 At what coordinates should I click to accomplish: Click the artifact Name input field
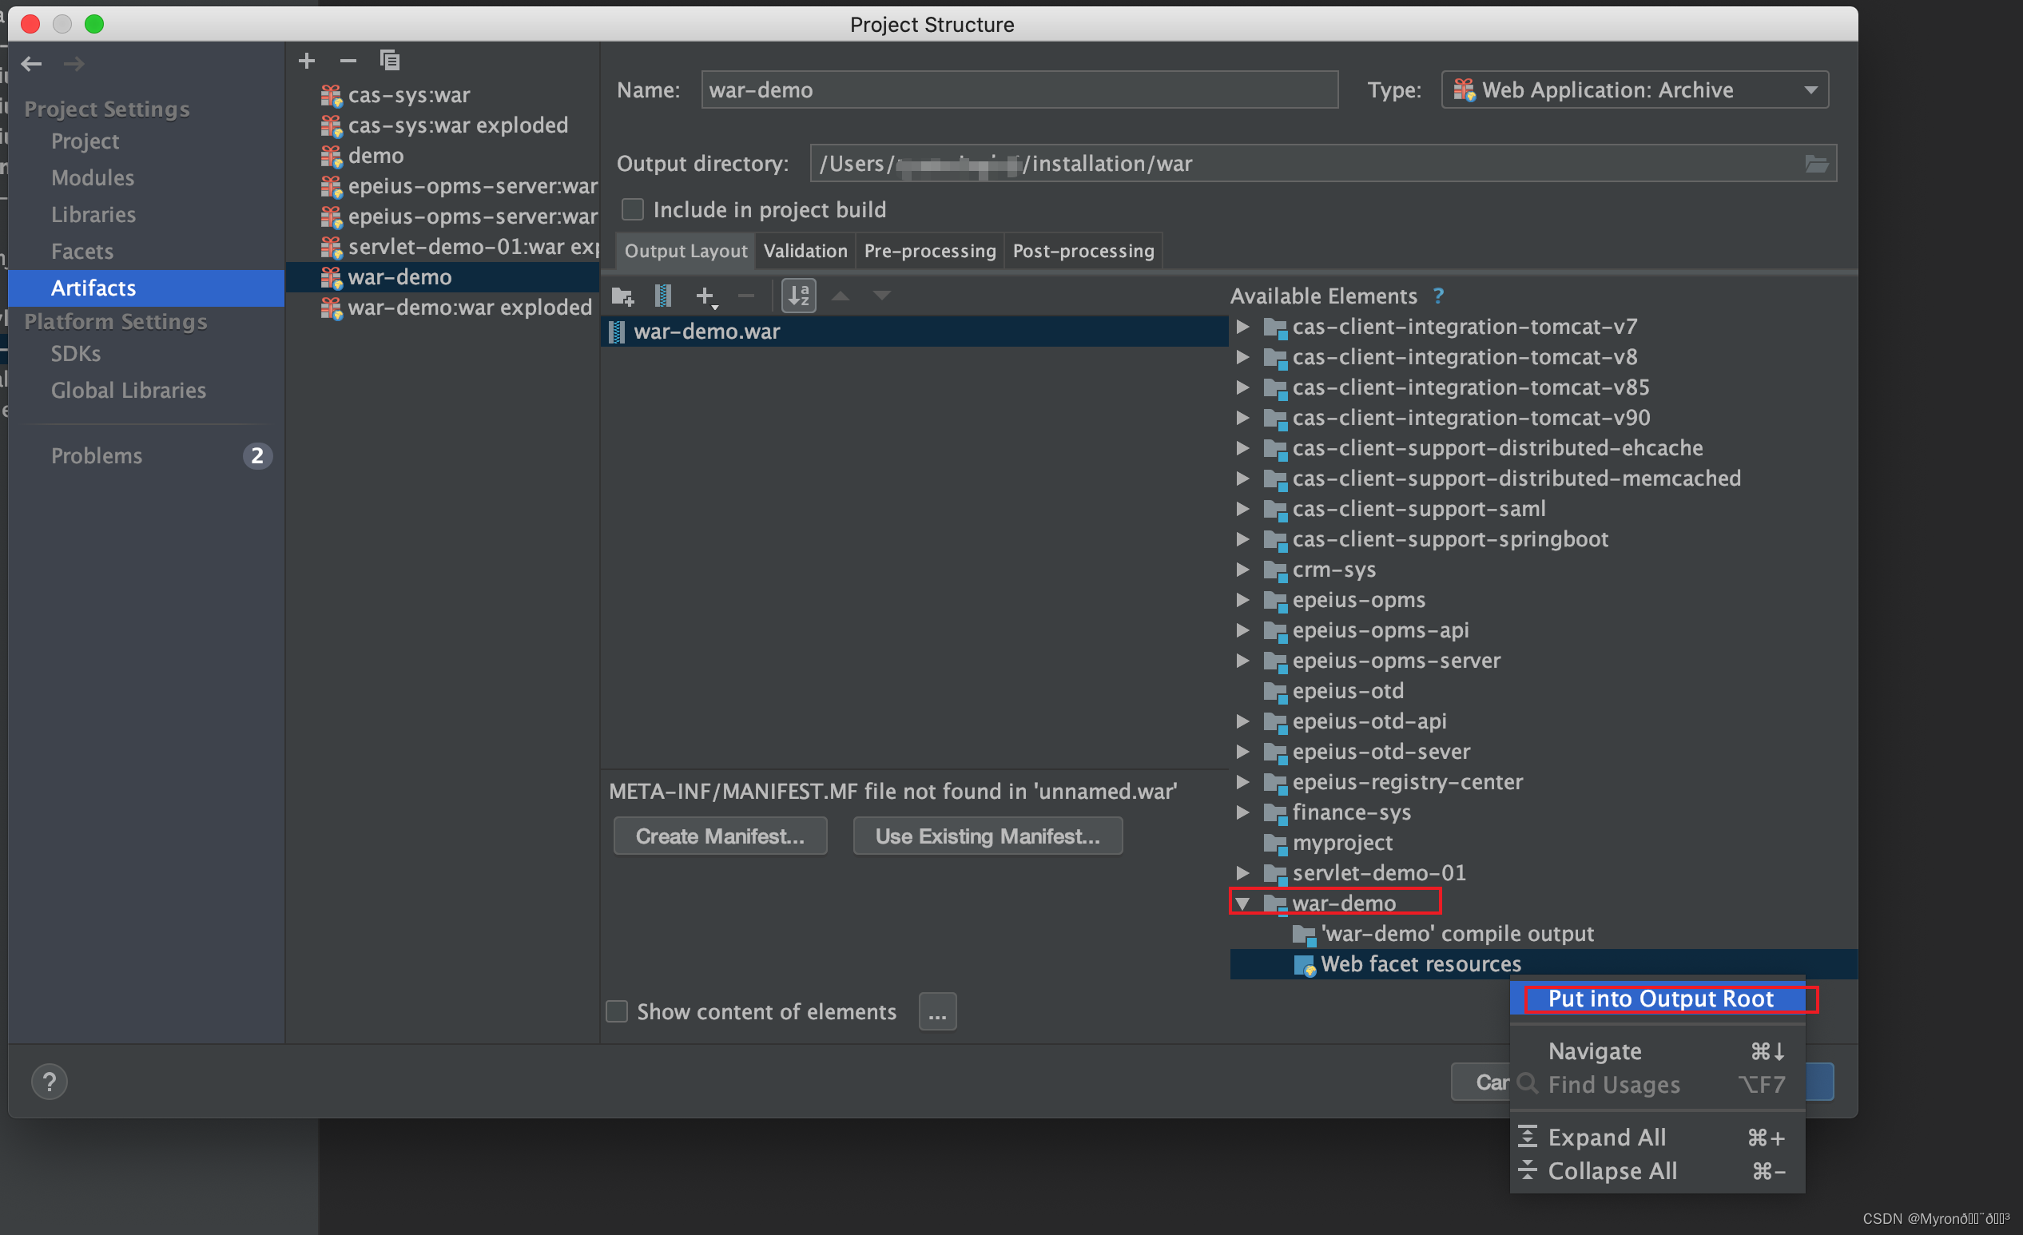[x=1018, y=89]
